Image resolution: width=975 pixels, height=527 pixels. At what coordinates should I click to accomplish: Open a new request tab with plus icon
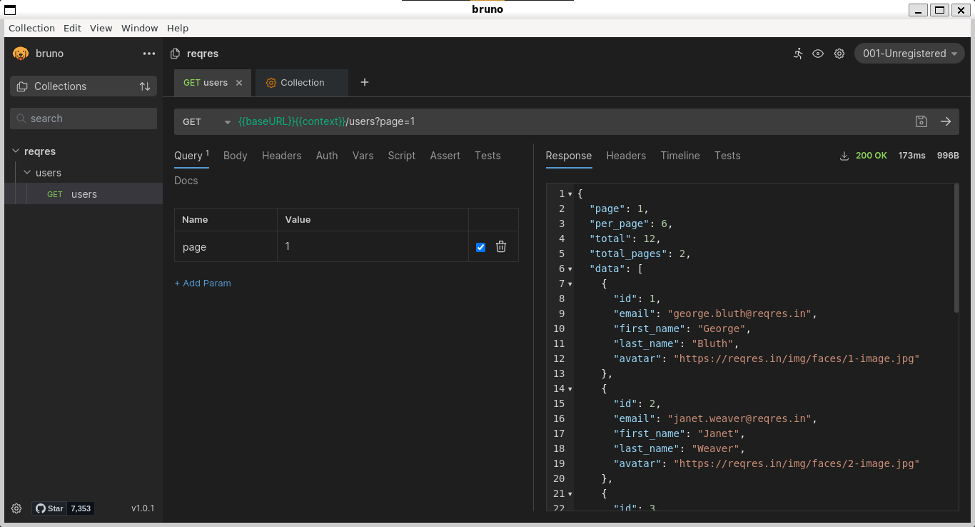[x=364, y=82]
